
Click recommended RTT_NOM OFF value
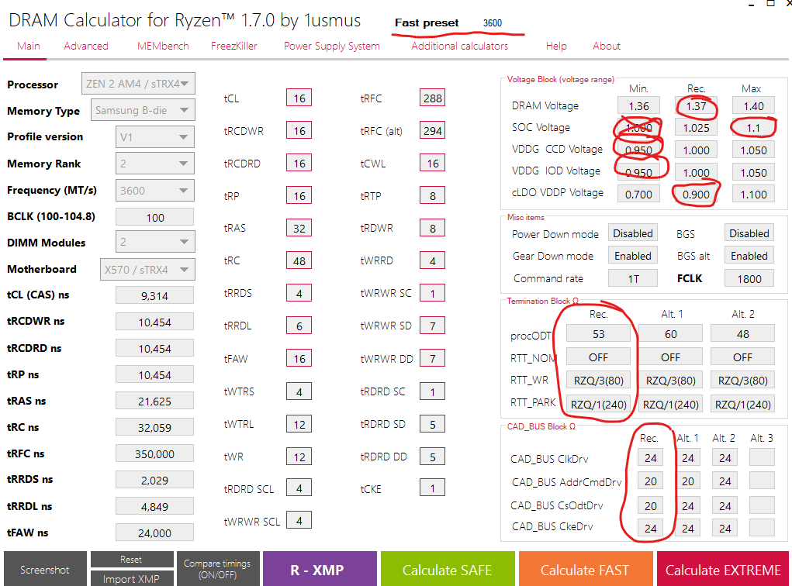[x=598, y=357]
